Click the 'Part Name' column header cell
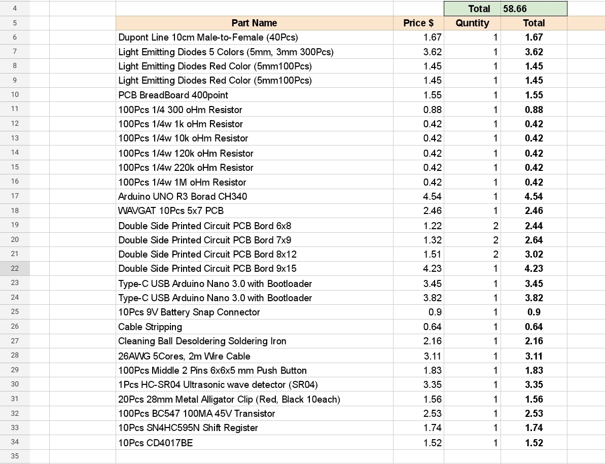Viewport: 605px width, 464px height. [x=254, y=23]
